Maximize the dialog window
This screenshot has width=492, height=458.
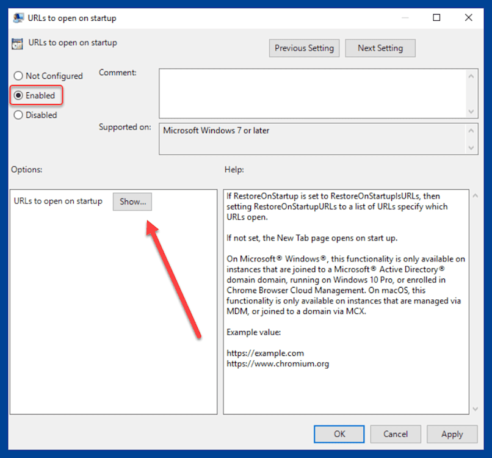436,18
